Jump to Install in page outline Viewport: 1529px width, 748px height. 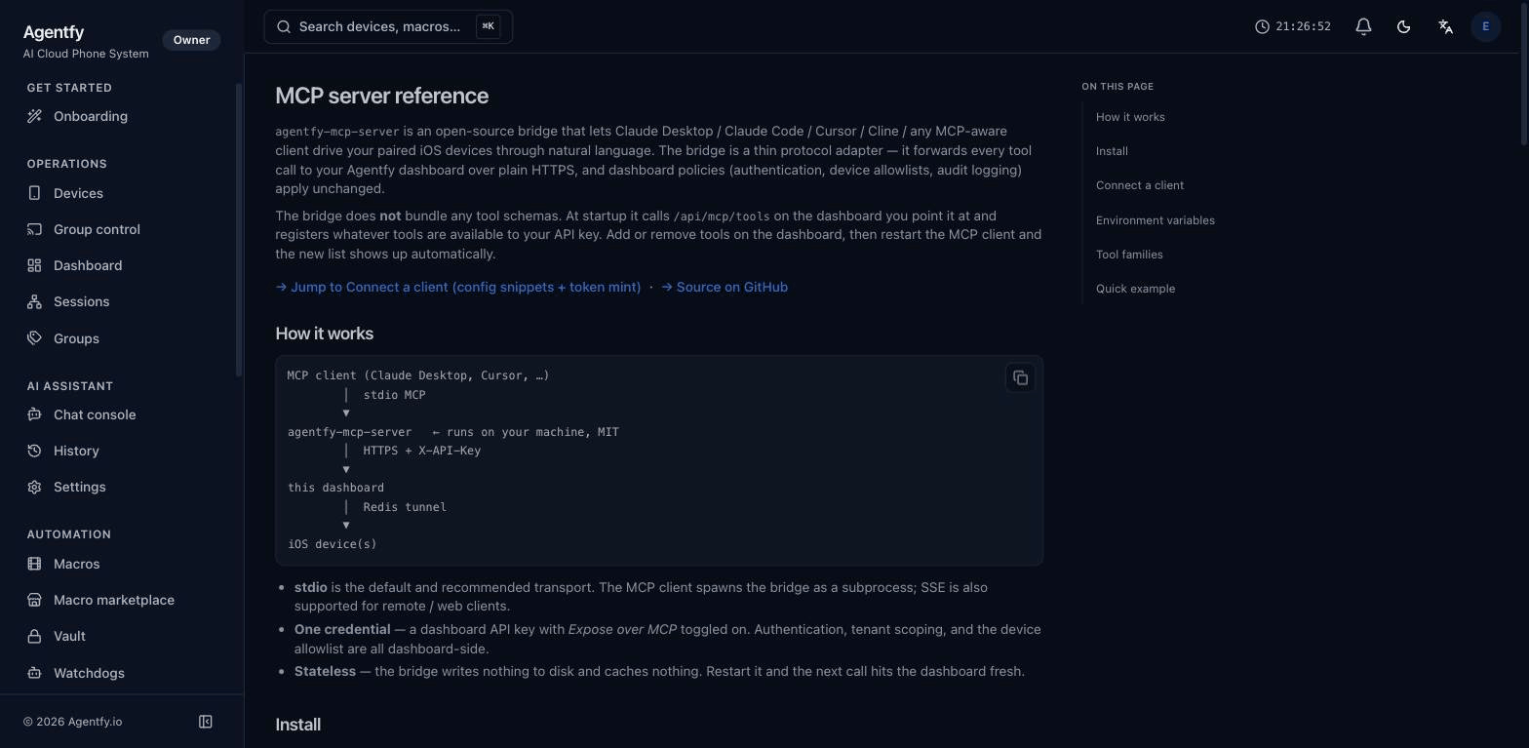[1112, 151]
